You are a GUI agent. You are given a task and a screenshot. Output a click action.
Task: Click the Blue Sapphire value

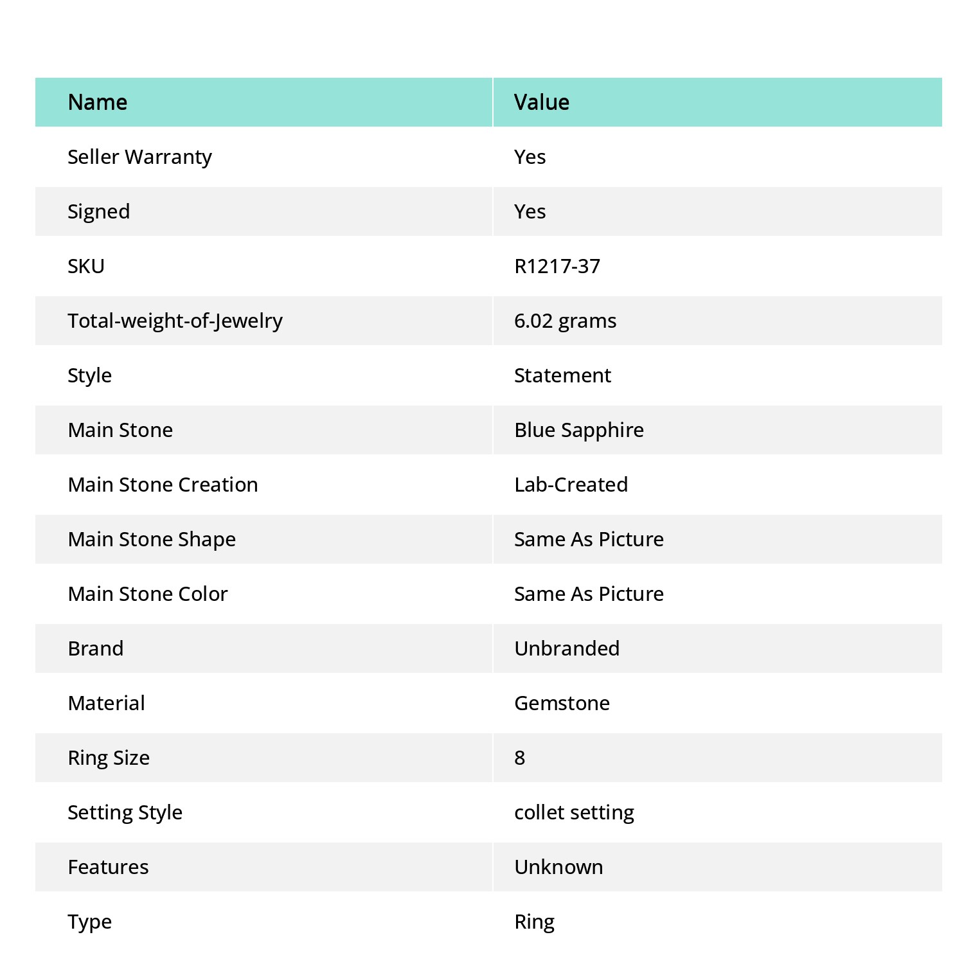pyautogui.click(x=579, y=430)
